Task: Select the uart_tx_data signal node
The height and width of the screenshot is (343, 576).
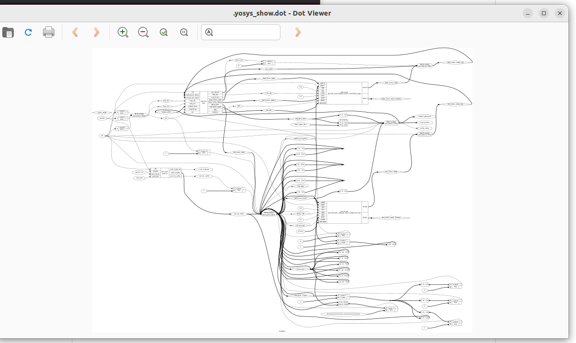Action: click(x=239, y=214)
